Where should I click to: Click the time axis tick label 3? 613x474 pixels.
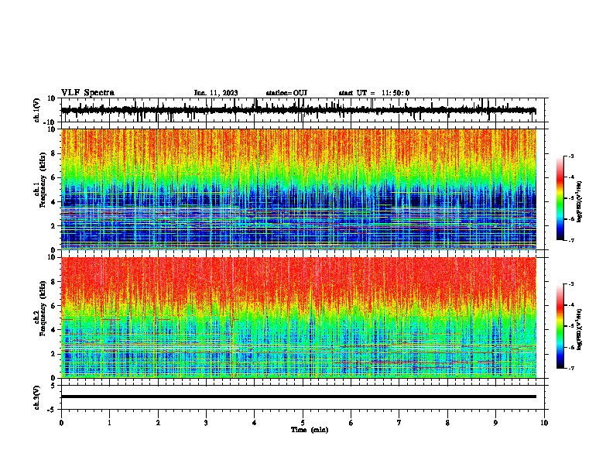206,423
